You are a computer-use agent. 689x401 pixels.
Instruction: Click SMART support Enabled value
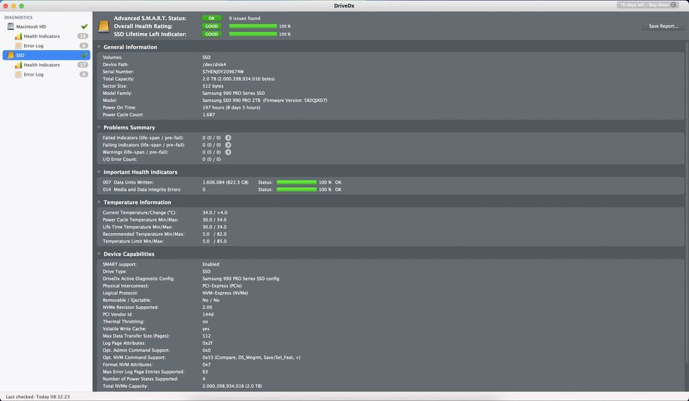click(210, 265)
